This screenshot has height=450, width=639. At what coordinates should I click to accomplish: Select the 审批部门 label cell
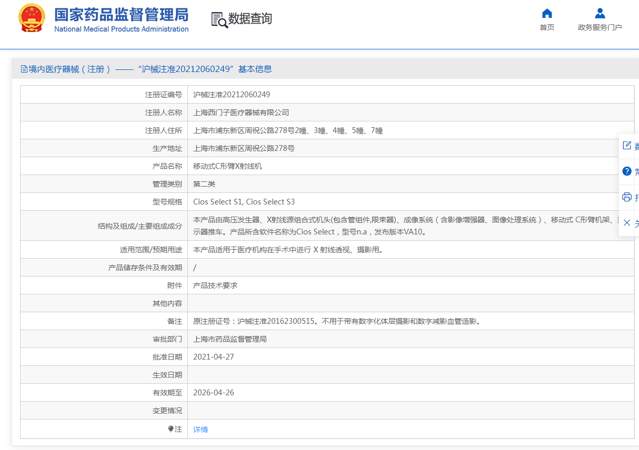tap(104, 339)
